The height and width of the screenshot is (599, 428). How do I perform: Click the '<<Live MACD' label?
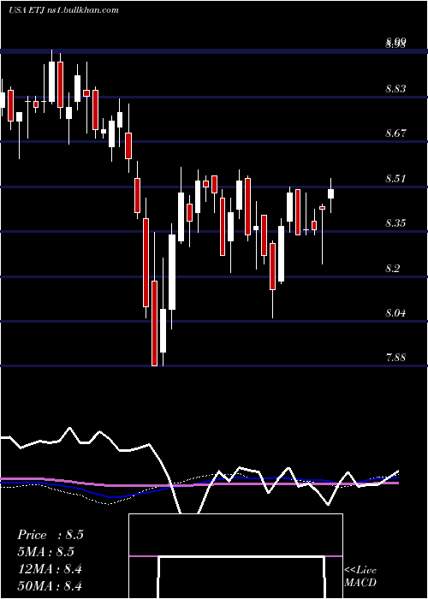[360, 577]
